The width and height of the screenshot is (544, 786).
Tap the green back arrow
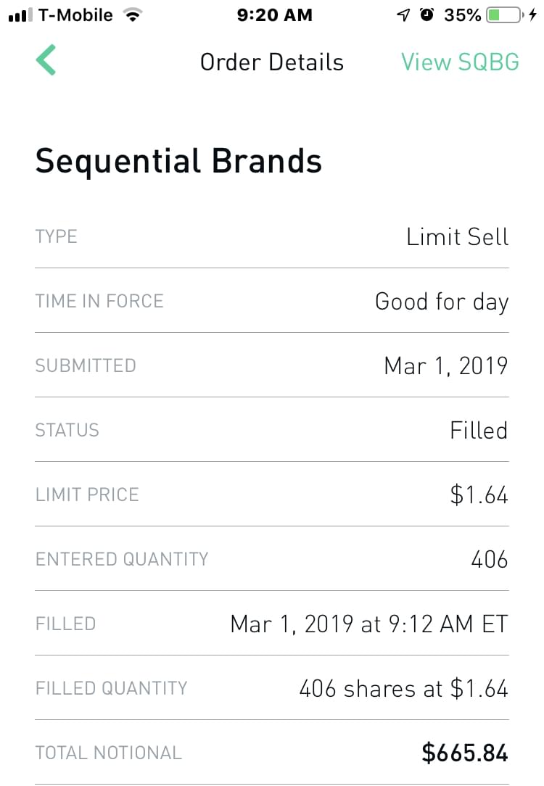pyautogui.click(x=46, y=60)
